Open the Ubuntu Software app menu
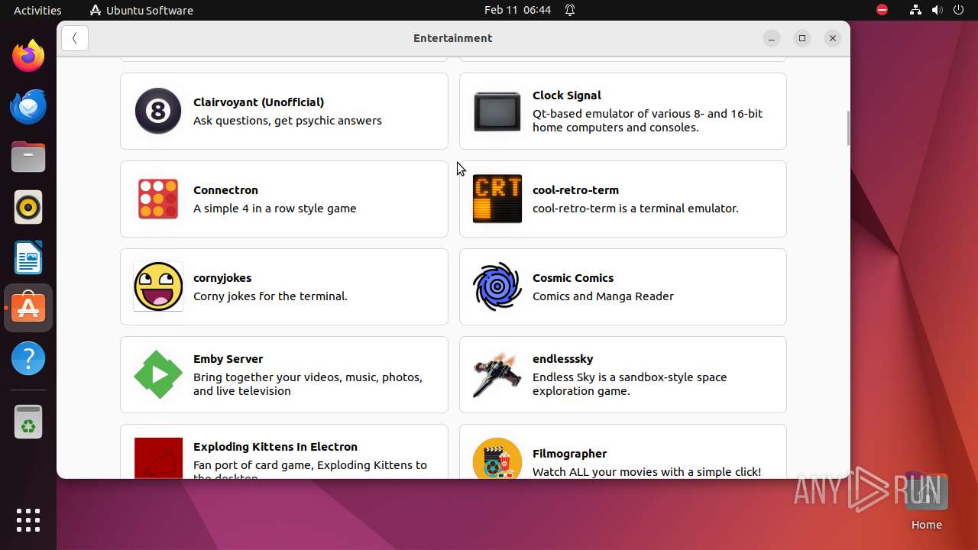 (141, 10)
